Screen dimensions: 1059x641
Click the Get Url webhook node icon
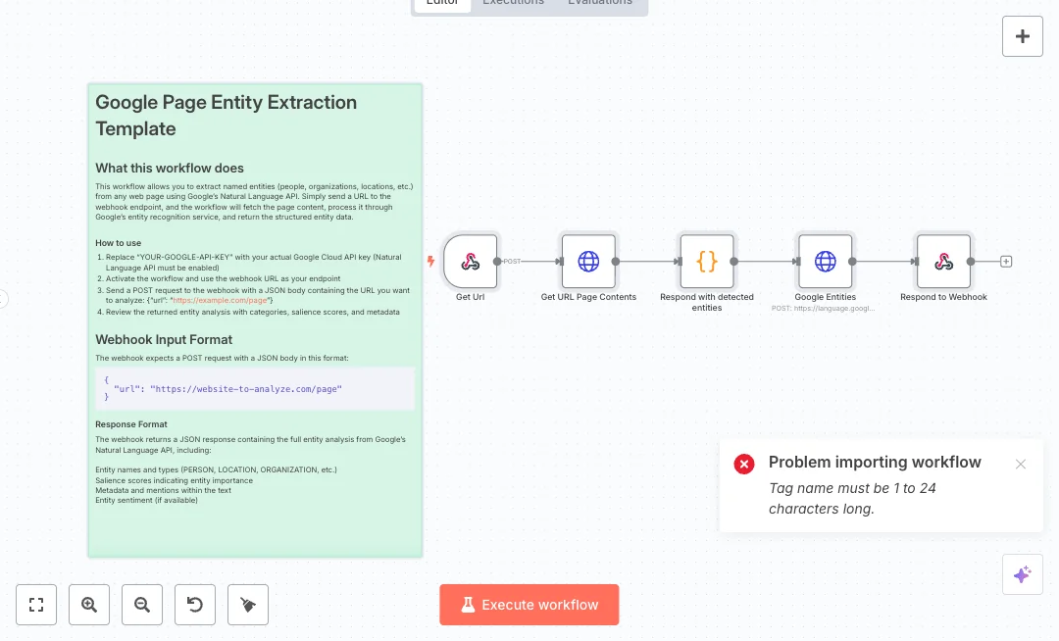coord(471,262)
